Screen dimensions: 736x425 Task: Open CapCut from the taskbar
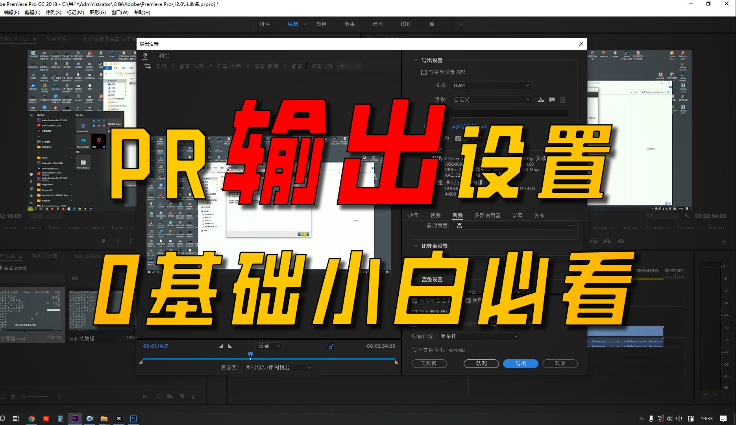[x=119, y=418]
